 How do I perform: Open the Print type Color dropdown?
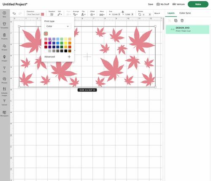point(58,26)
